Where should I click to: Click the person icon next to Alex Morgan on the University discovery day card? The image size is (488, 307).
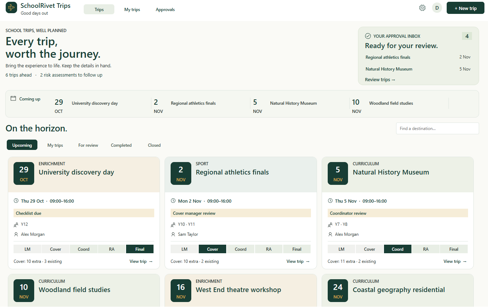point(16,234)
